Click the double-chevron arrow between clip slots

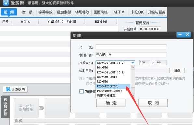pos(42,108)
